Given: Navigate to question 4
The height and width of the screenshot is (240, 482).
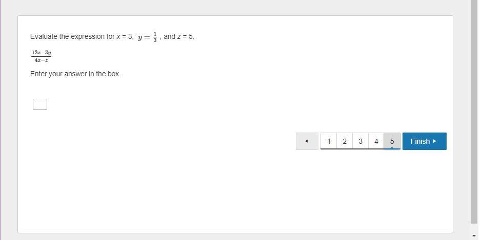Looking at the screenshot, I should (376, 141).
